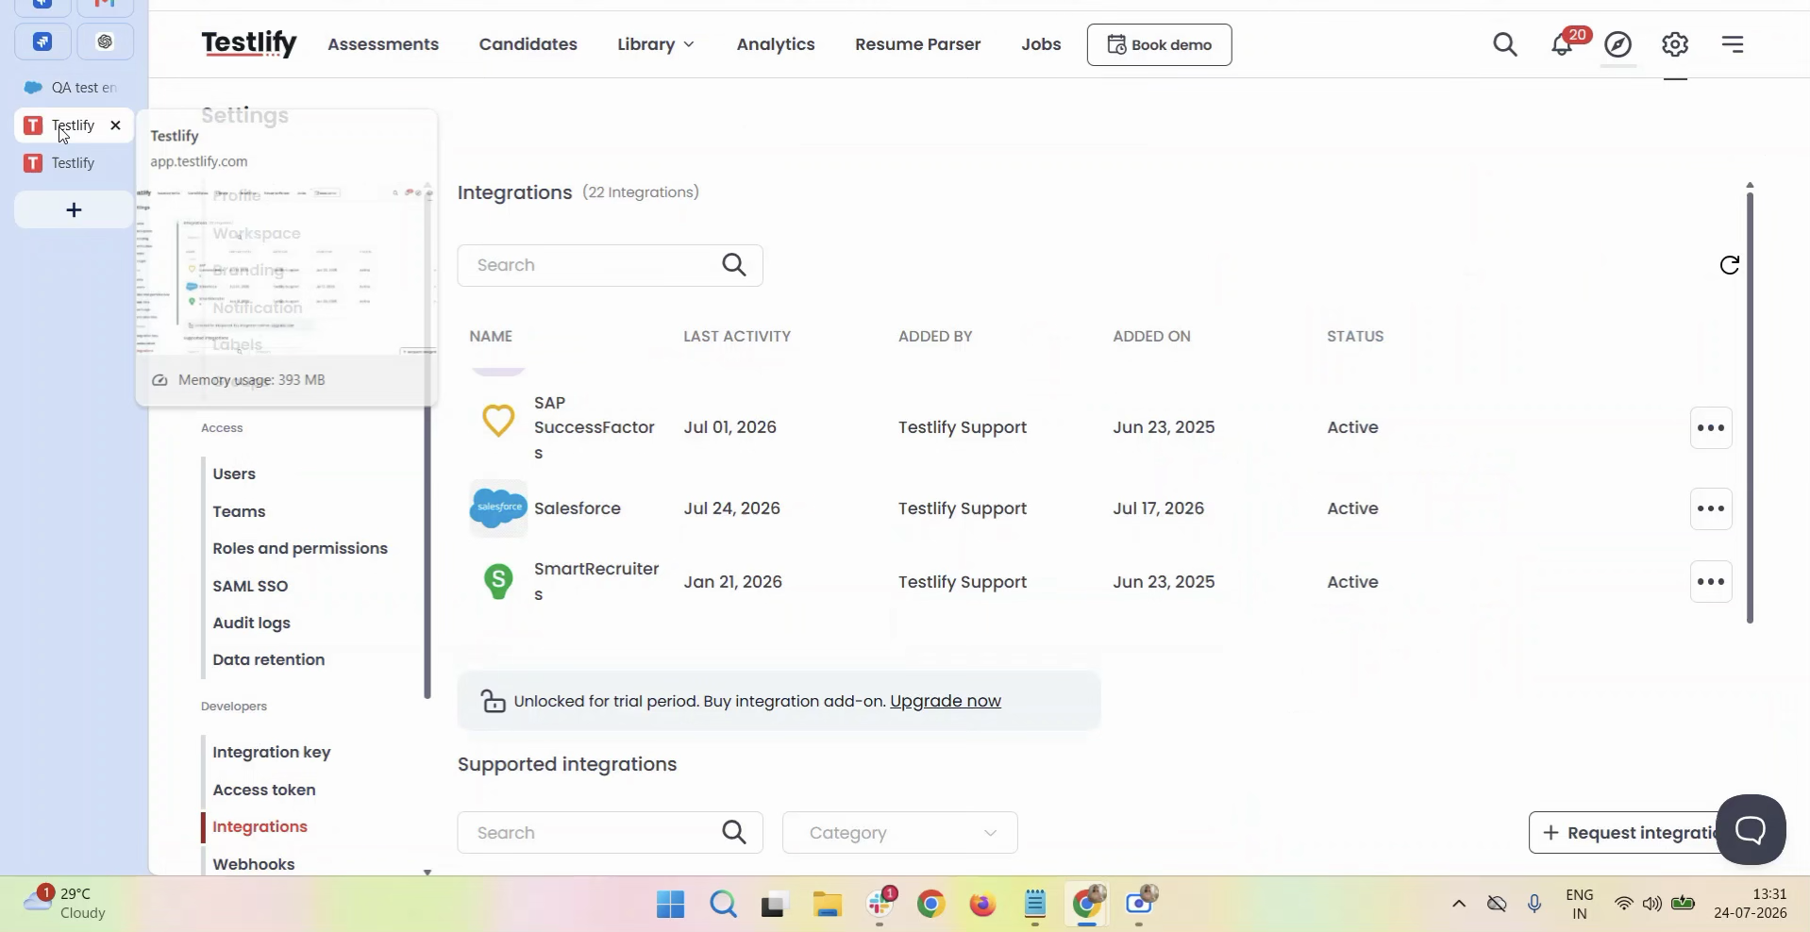Viewport: 1810px width, 932px height.
Task: Click the SAP SuccessFactors heart logo
Action: [x=498, y=421]
